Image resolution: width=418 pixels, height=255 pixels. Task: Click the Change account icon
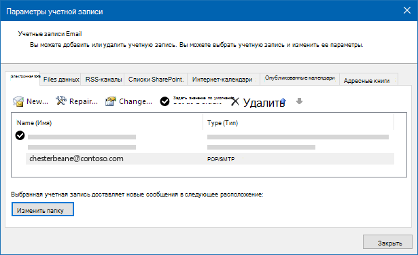[x=111, y=101]
